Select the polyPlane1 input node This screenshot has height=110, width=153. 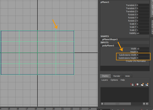pos(108,45)
